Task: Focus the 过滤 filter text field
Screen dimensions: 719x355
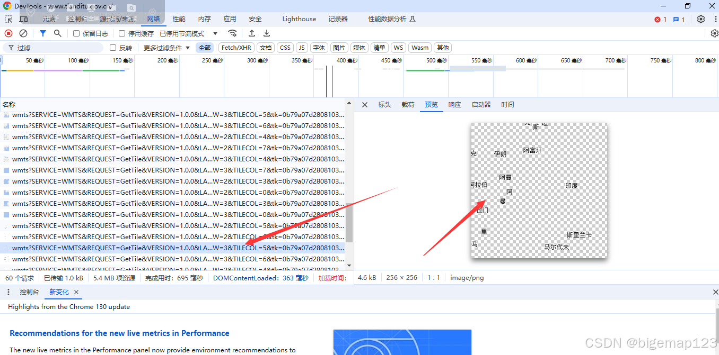Action: [53, 48]
